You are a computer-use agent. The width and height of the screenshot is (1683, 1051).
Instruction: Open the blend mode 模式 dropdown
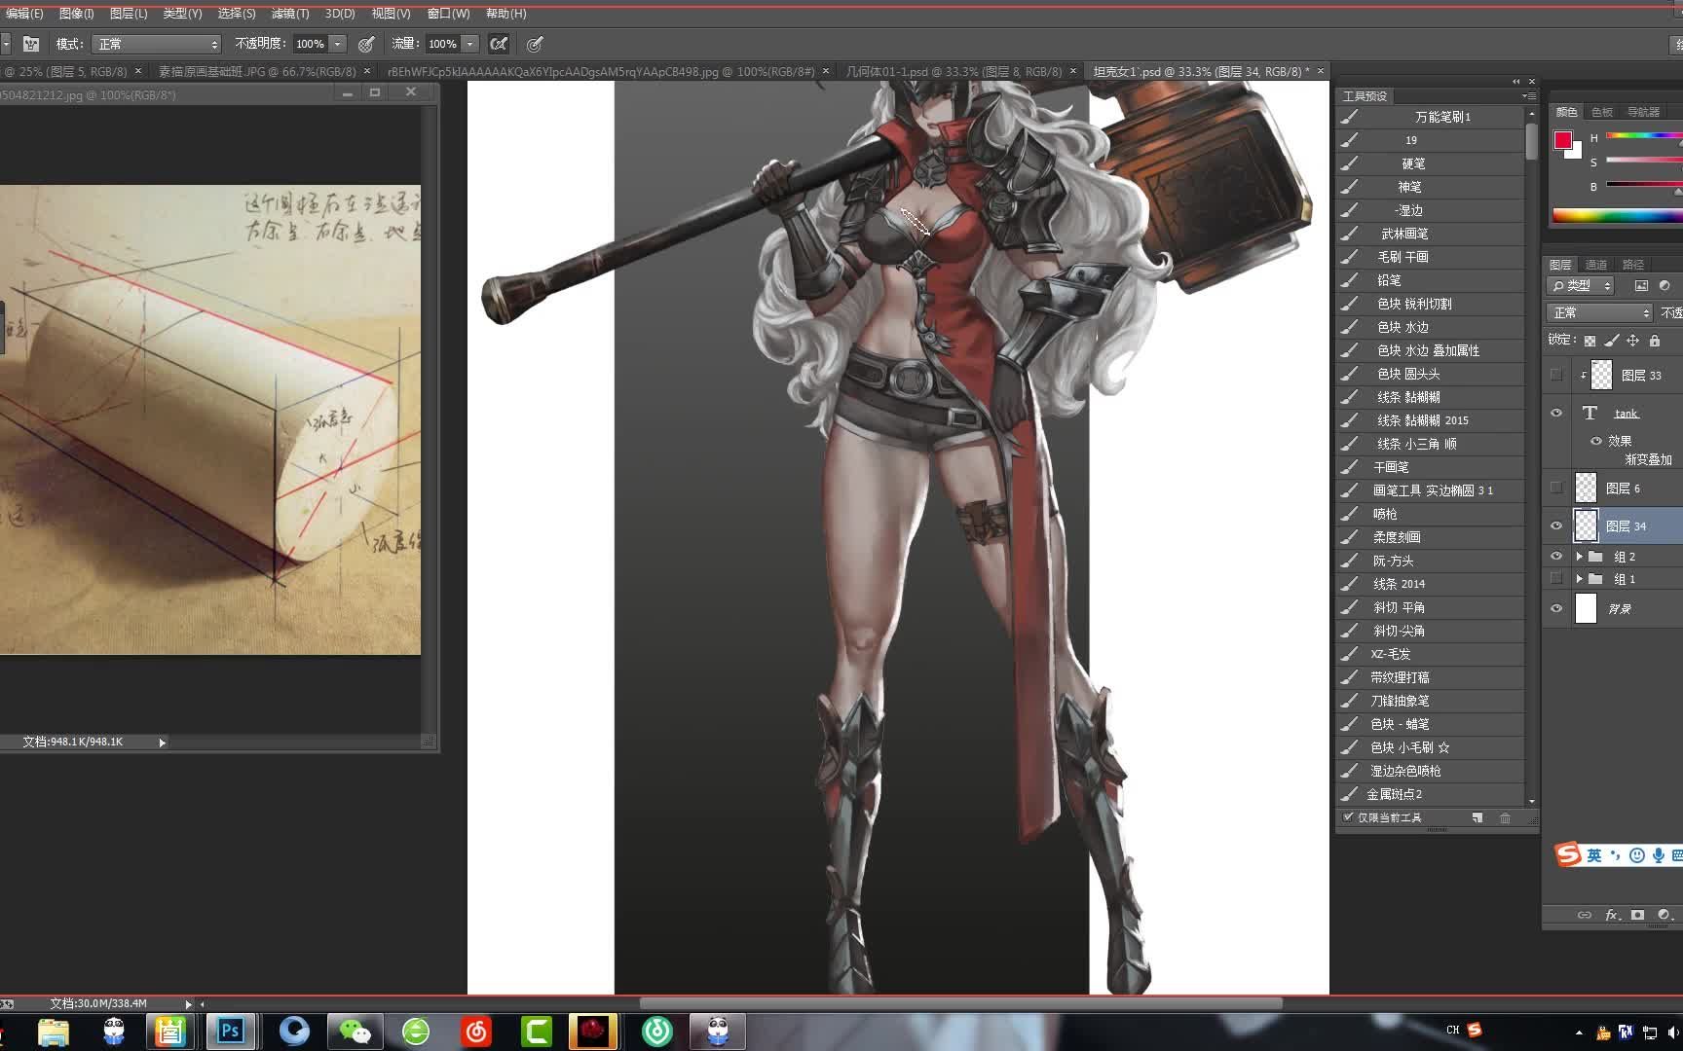(x=158, y=44)
